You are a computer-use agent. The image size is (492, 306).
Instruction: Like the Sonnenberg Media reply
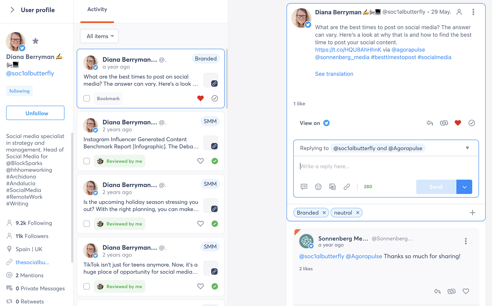tap(466, 291)
